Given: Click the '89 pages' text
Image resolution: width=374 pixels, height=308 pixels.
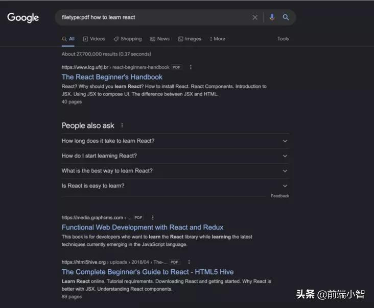Looking at the screenshot, I should pyautogui.click(x=72, y=297).
